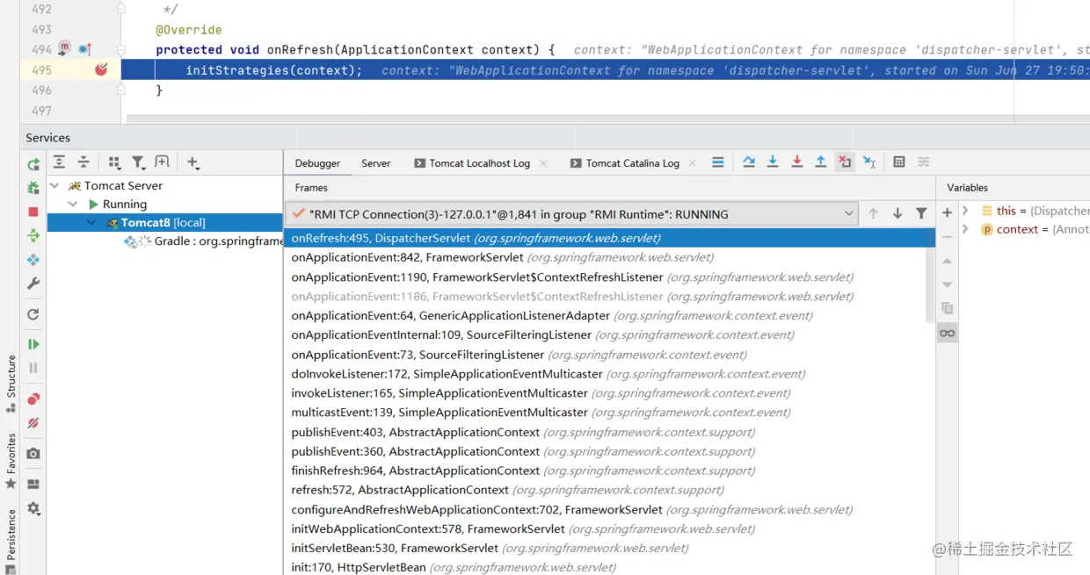The width and height of the screenshot is (1090, 575).
Task: Click the Run to Cursor icon
Action: tap(869, 162)
